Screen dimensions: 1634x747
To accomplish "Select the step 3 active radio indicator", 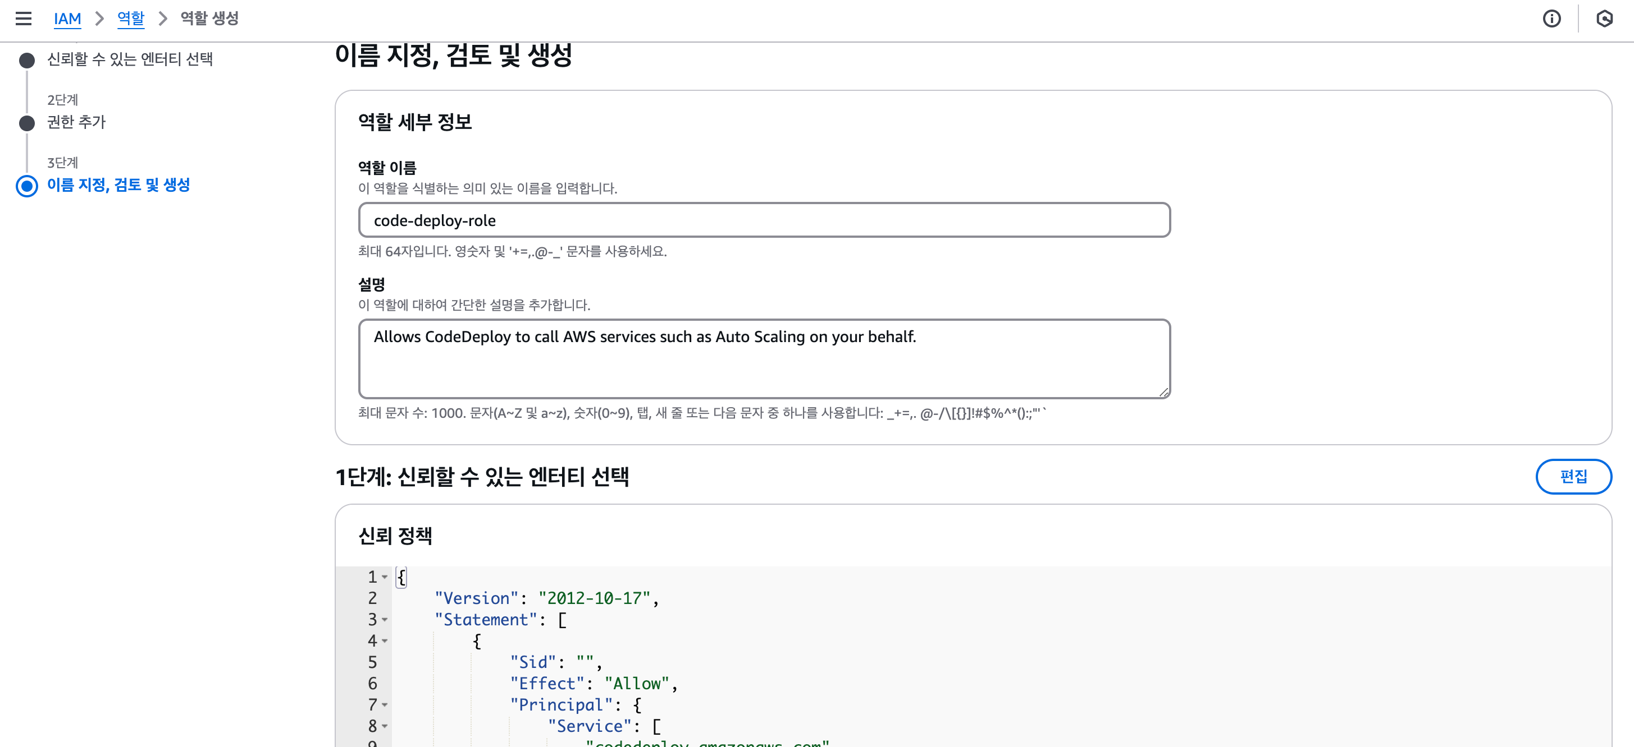I will click(26, 186).
